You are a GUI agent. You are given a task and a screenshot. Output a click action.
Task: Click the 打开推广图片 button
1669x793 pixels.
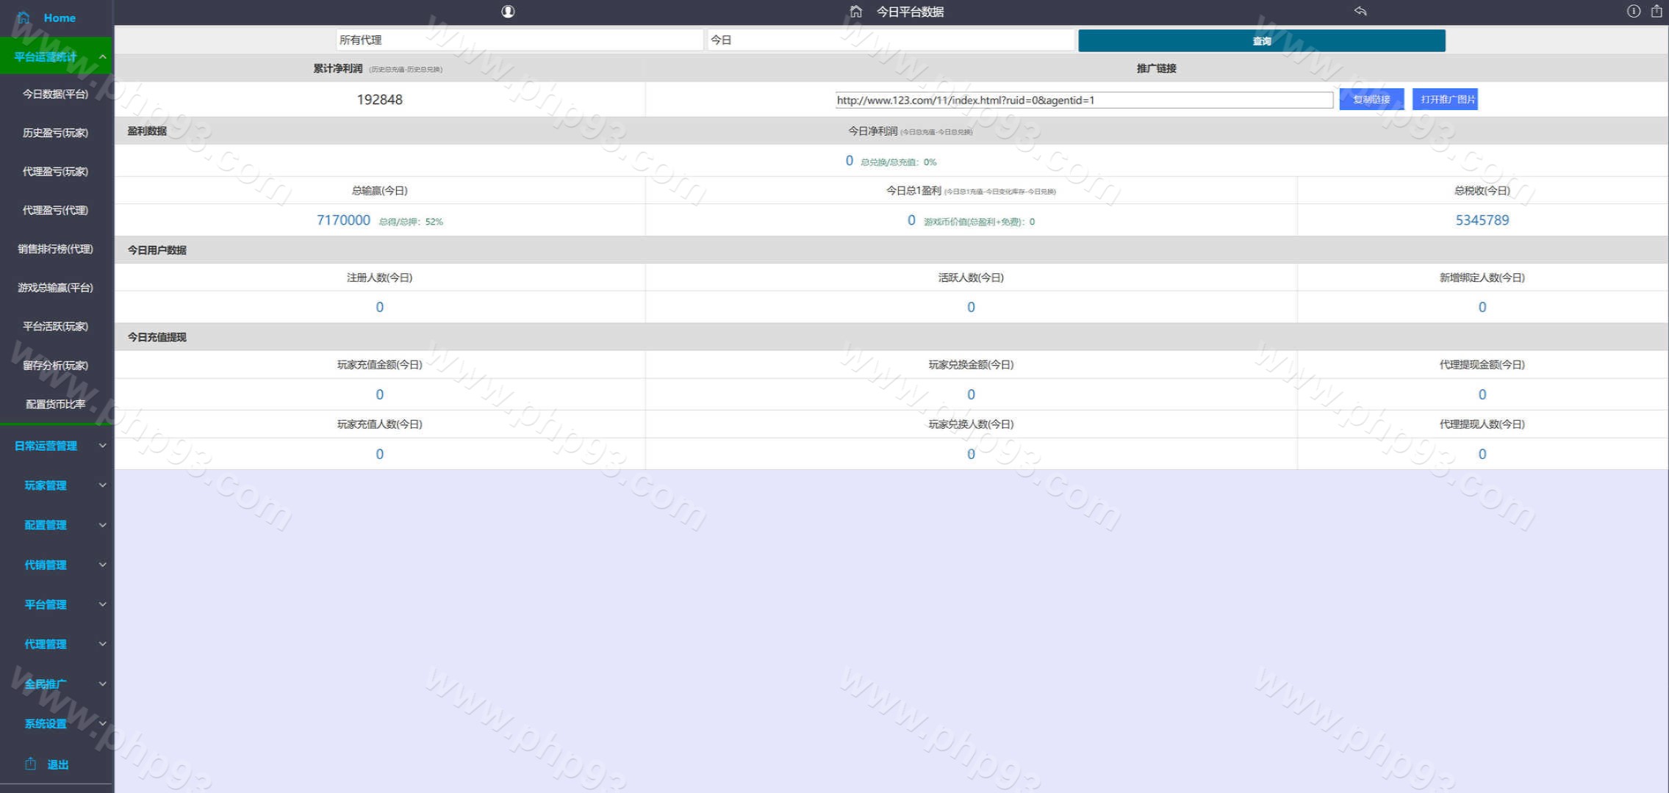pos(1444,100)
